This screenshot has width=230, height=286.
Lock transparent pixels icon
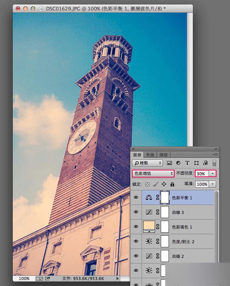click(147, 184)
